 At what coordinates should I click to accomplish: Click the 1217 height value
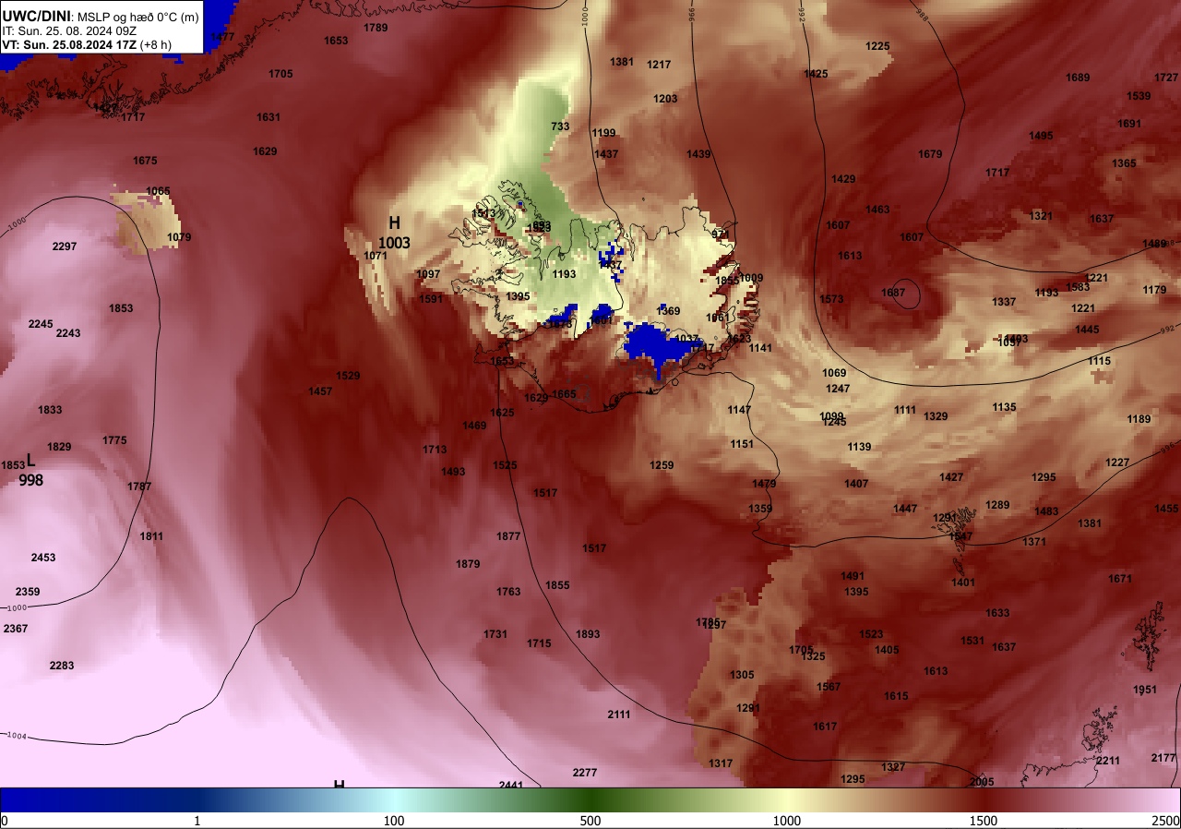click(x=659, y=65)
